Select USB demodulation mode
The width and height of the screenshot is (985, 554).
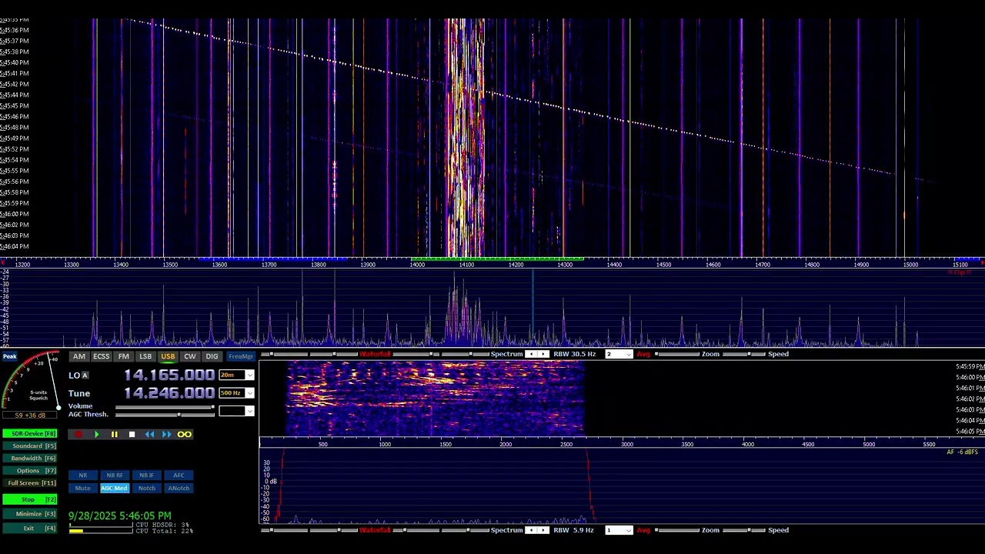pos(168,357)
